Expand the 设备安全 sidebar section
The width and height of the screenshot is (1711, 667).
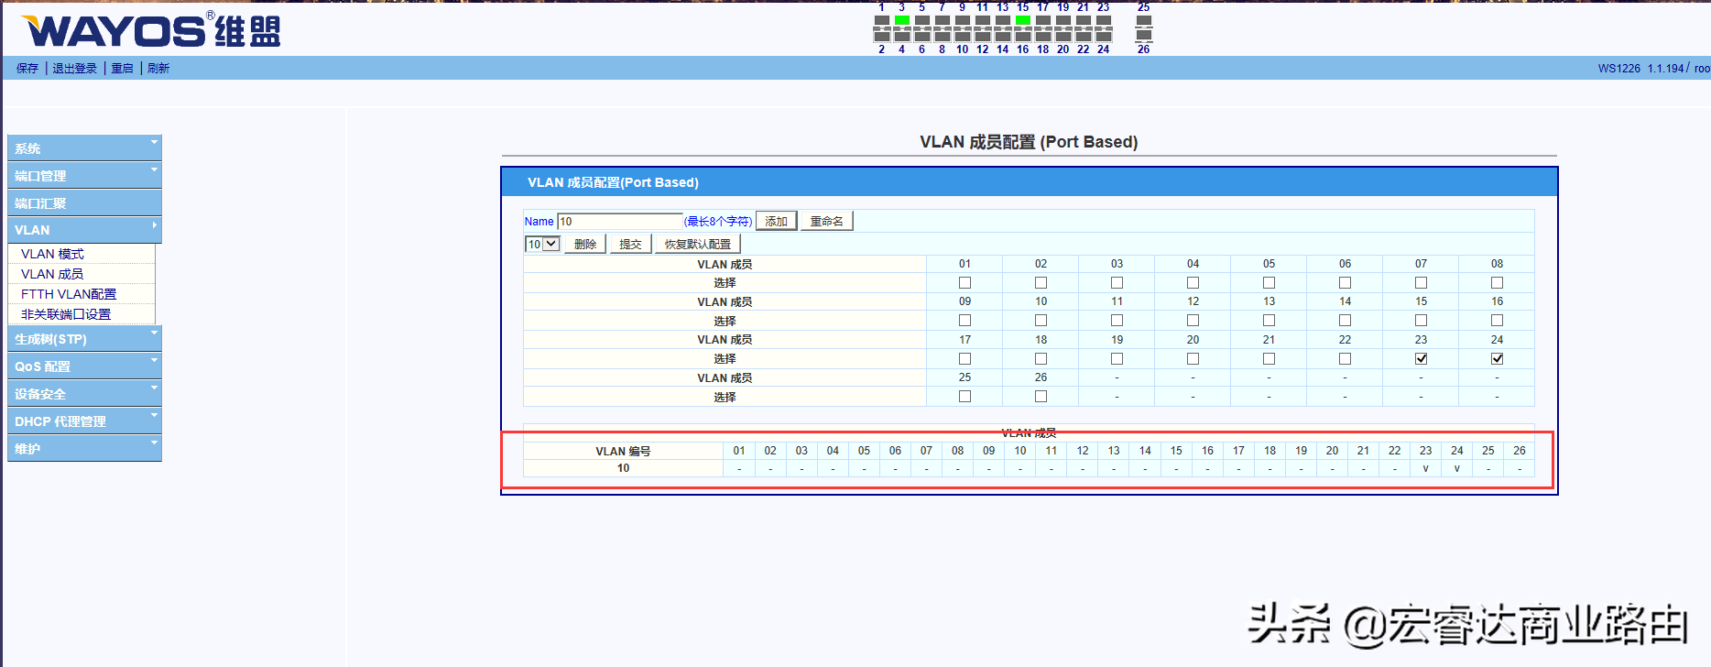pos(84,394)
